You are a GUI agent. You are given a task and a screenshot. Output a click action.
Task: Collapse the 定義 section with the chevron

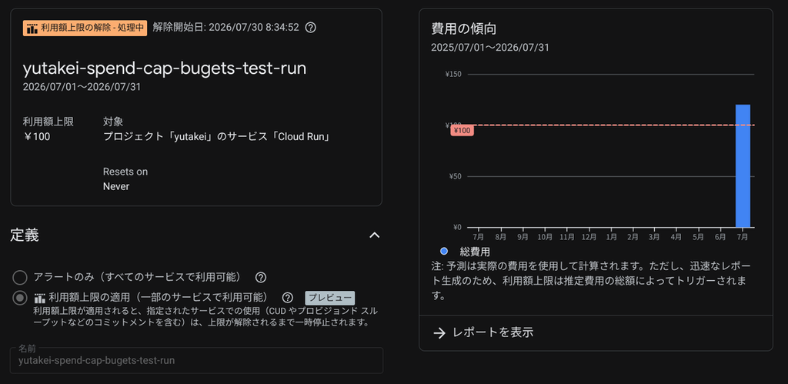tap(375, 235)
